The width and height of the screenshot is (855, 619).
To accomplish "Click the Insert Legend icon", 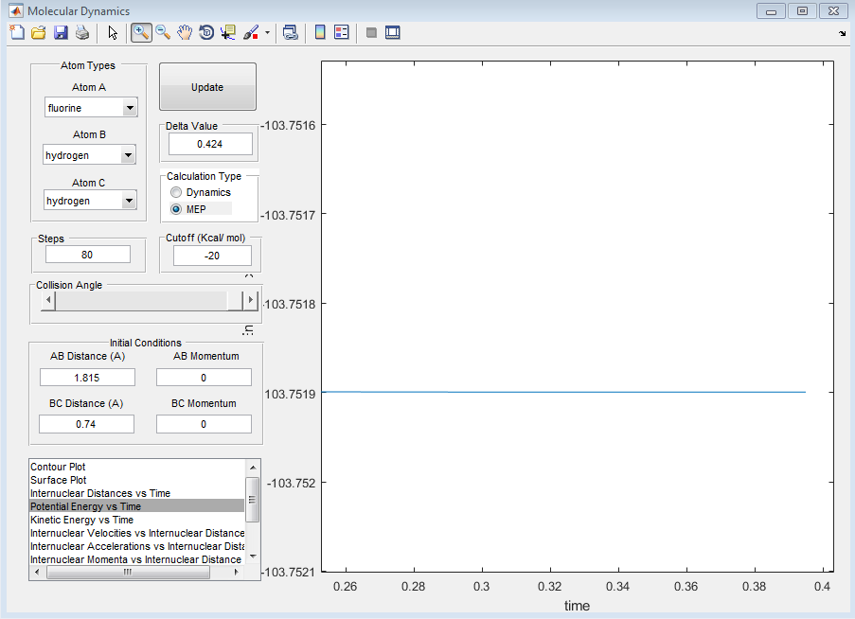I will tap(342, 32).
